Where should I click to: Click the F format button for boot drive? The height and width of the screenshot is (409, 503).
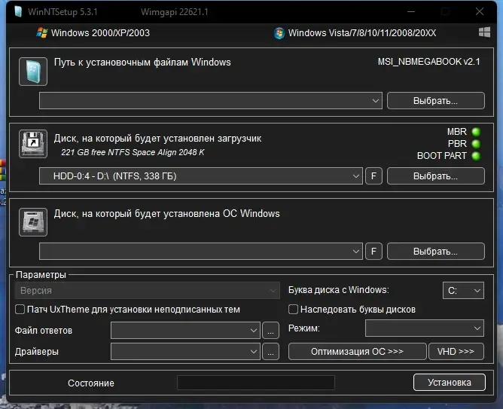point(373,176)
